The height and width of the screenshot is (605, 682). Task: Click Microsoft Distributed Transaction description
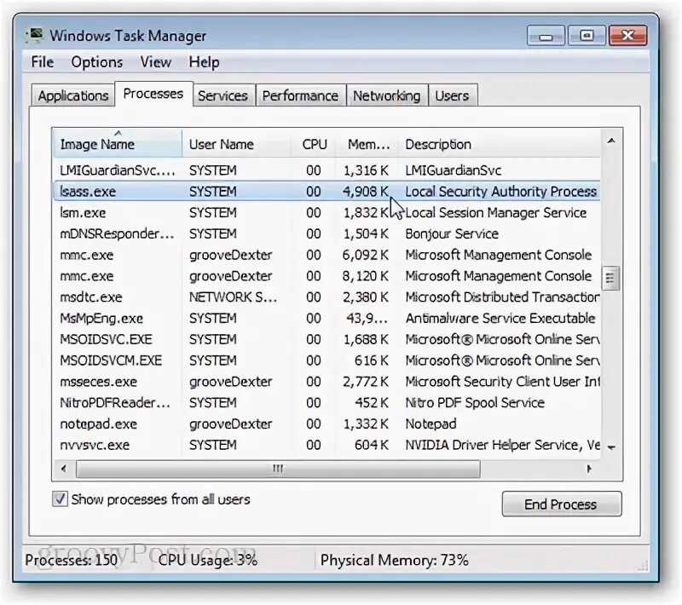click(x=502, y=297)
